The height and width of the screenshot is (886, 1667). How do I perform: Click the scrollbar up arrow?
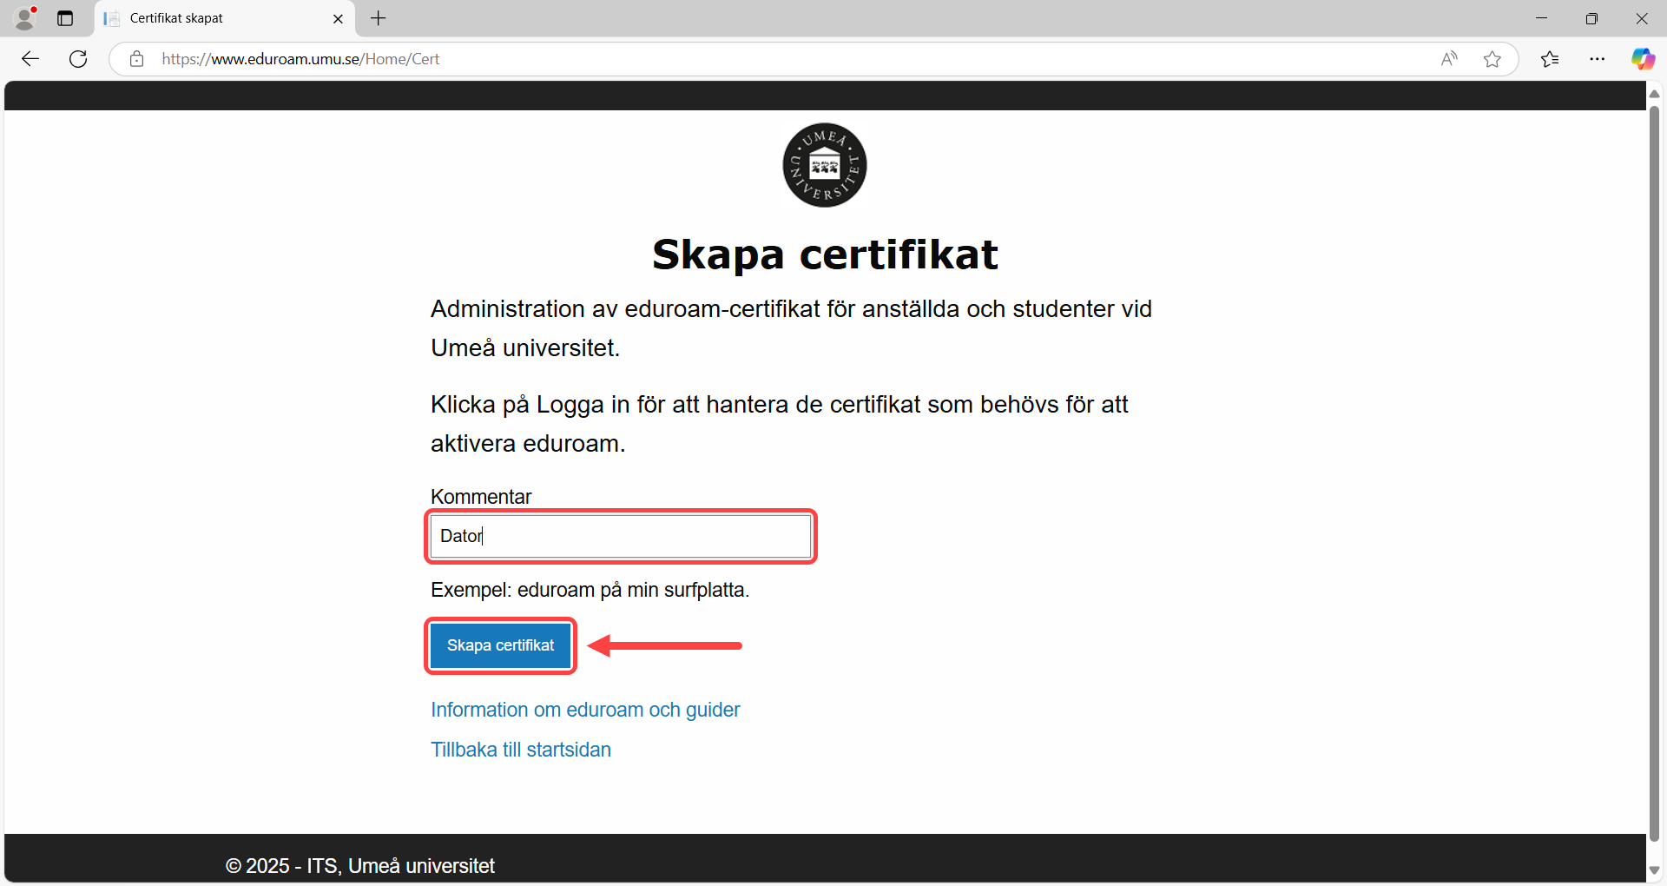pyautogui.click(x=1654, y=94)
